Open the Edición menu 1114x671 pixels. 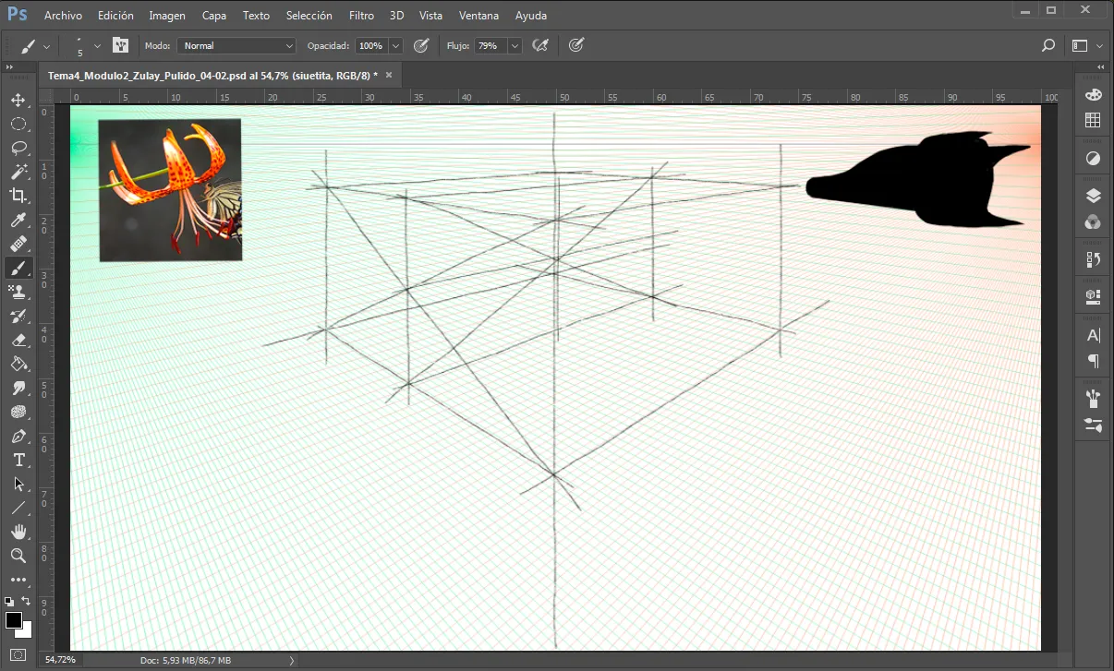click(115, 16)
